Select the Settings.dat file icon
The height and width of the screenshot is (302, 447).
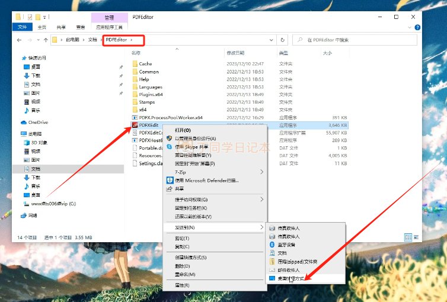[135, 163]
